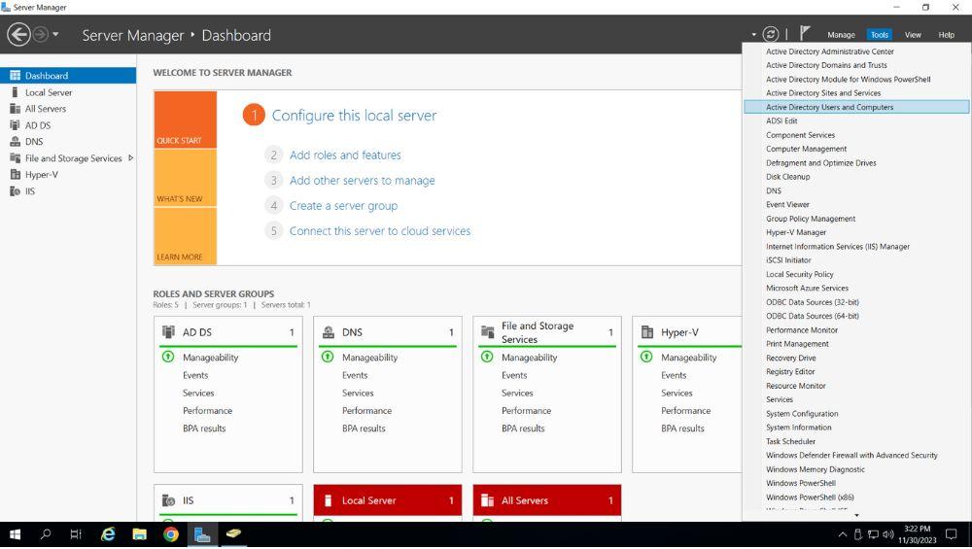
Task: Launch Google Chrome from taskbar
Action: 171,534
